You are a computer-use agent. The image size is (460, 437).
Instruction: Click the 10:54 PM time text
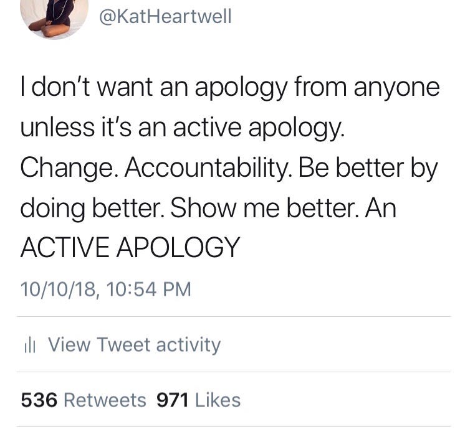coord(149,289)
